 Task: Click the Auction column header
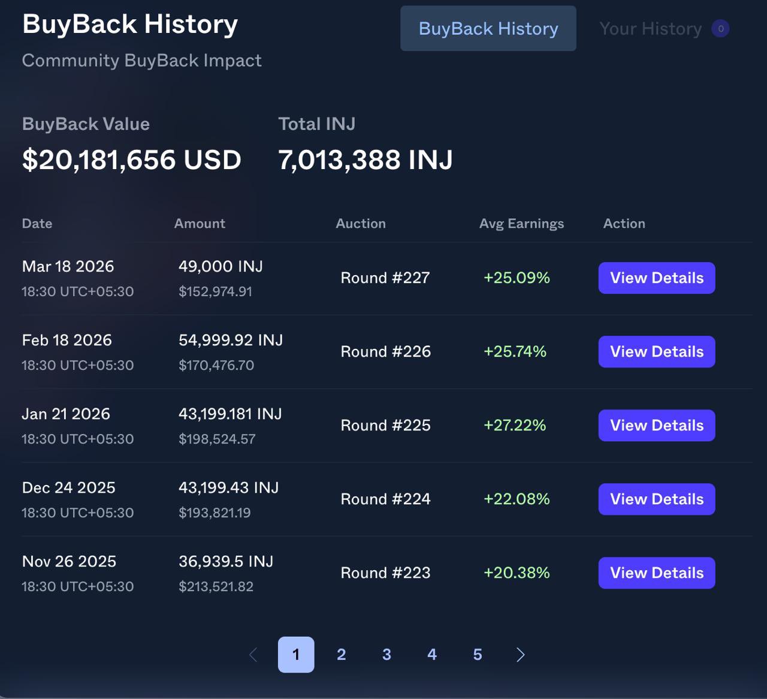(x=361, y=224)
